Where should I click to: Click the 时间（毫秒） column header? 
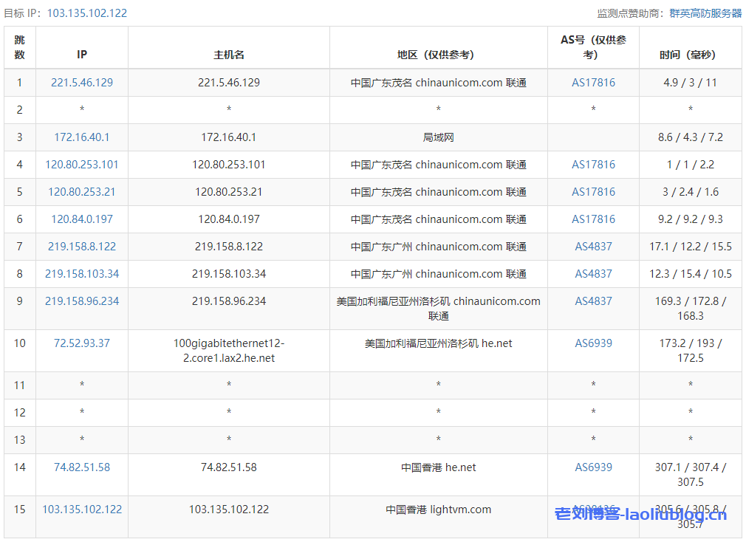[x=690, y=55]
